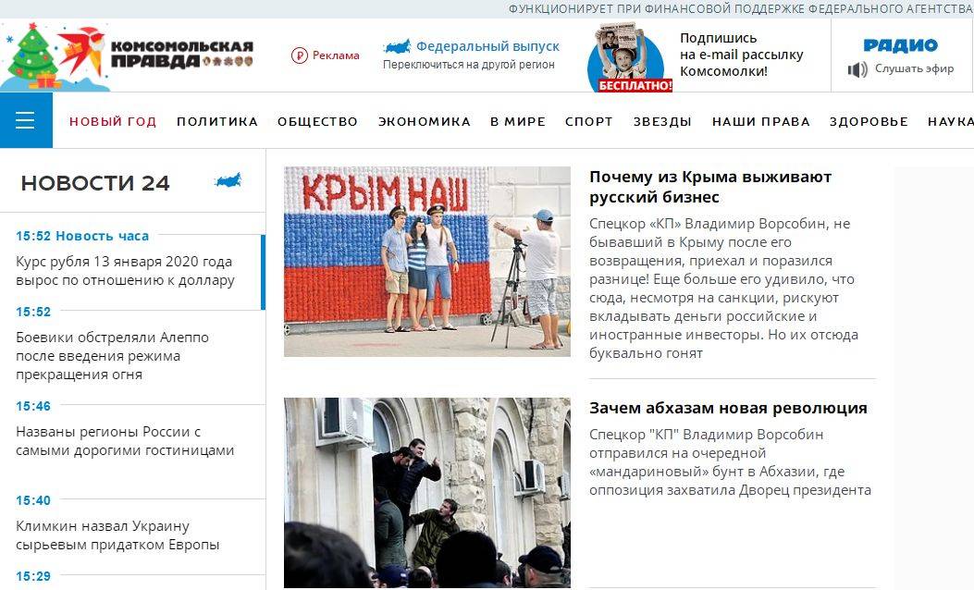Open the ЗВЕЗДЫ menu item
Image resolution: width=974 pixels, height=590 pixels.
(x=662, y=122)
